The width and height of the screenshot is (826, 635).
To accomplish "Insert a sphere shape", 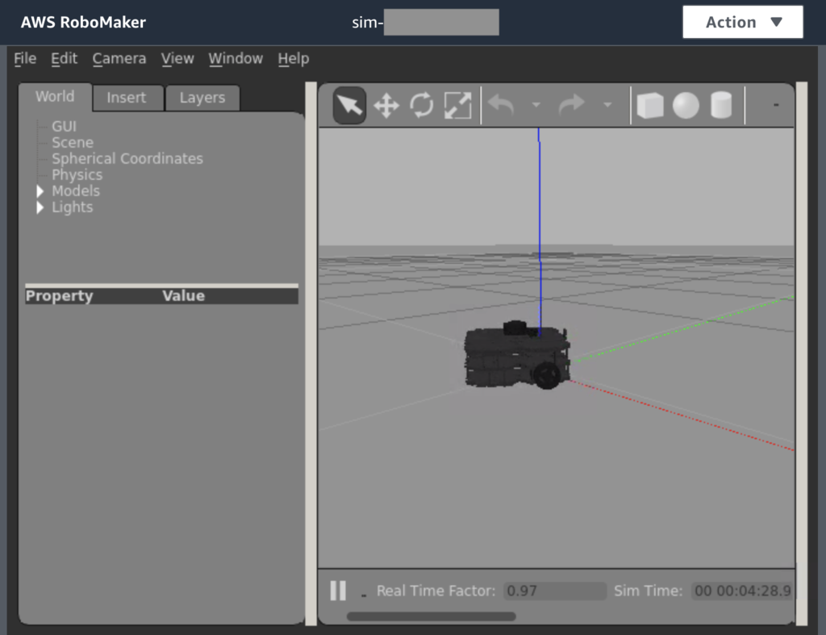I will (686, 106).
